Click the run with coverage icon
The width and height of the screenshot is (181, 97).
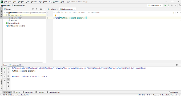[x=172, y=5]
